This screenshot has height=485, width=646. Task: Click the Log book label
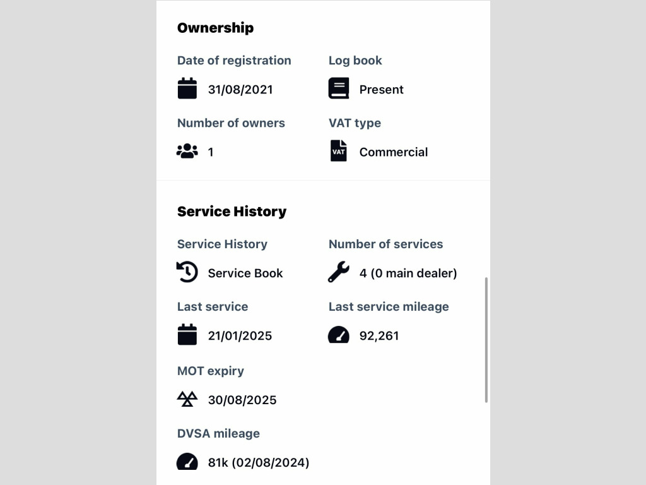(355, 60)
